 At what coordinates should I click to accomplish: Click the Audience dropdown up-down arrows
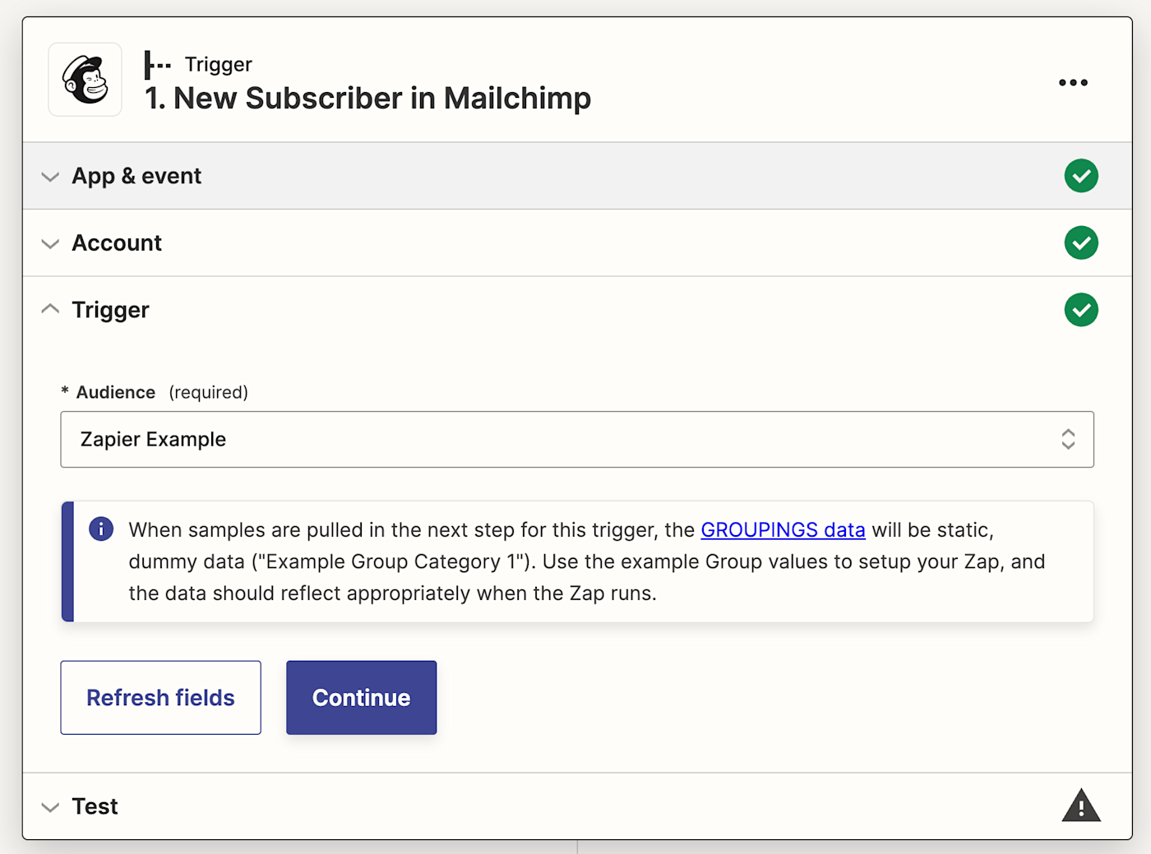(x=1068, y=440)
